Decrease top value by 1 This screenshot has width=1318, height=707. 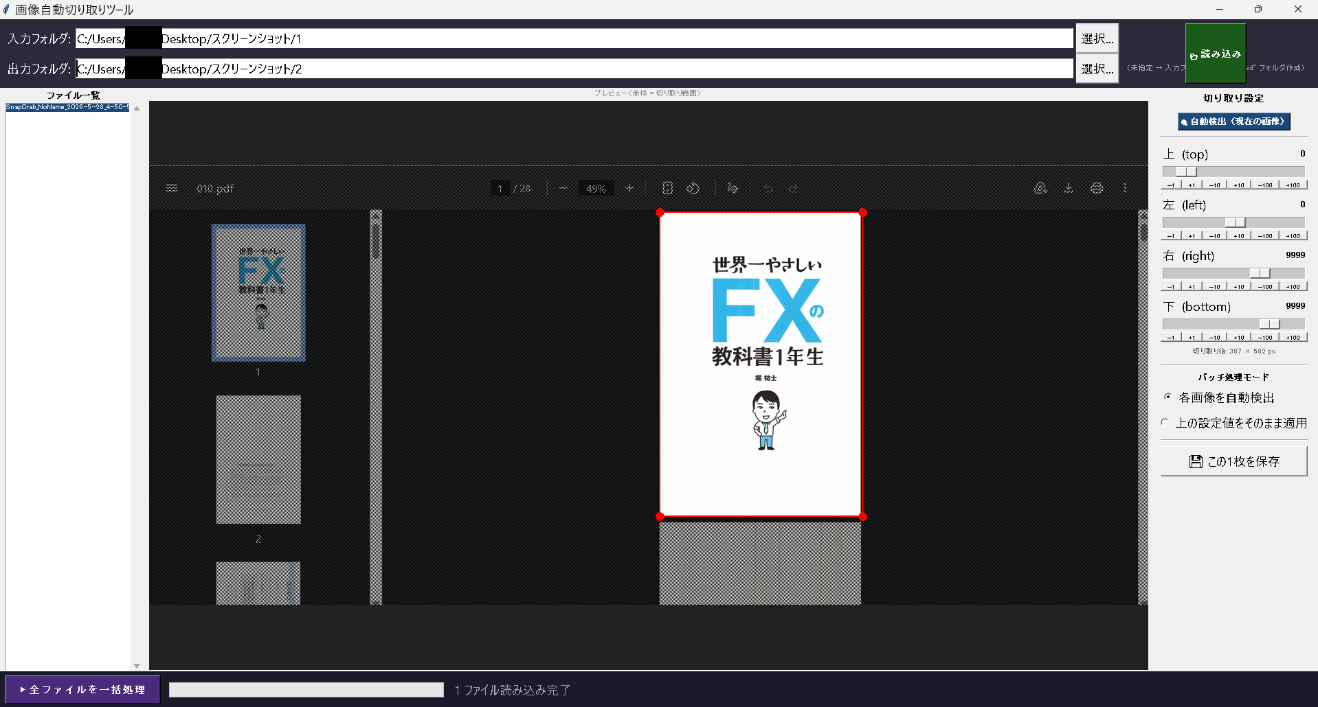tap(1170, 185)
